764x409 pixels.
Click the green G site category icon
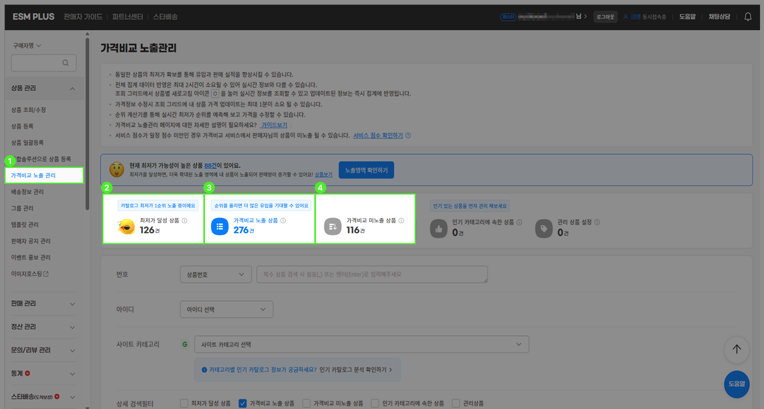click(x=185, y=344)
